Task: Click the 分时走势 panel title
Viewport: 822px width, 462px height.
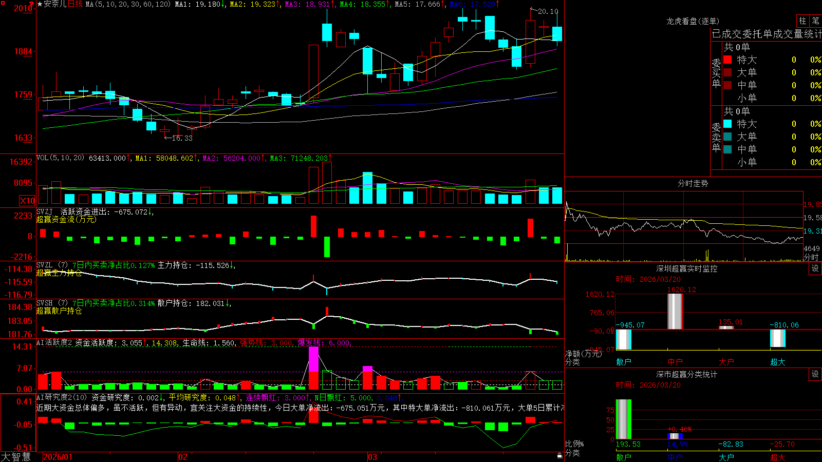Action: pyautogui.click(x=693, y=183)
